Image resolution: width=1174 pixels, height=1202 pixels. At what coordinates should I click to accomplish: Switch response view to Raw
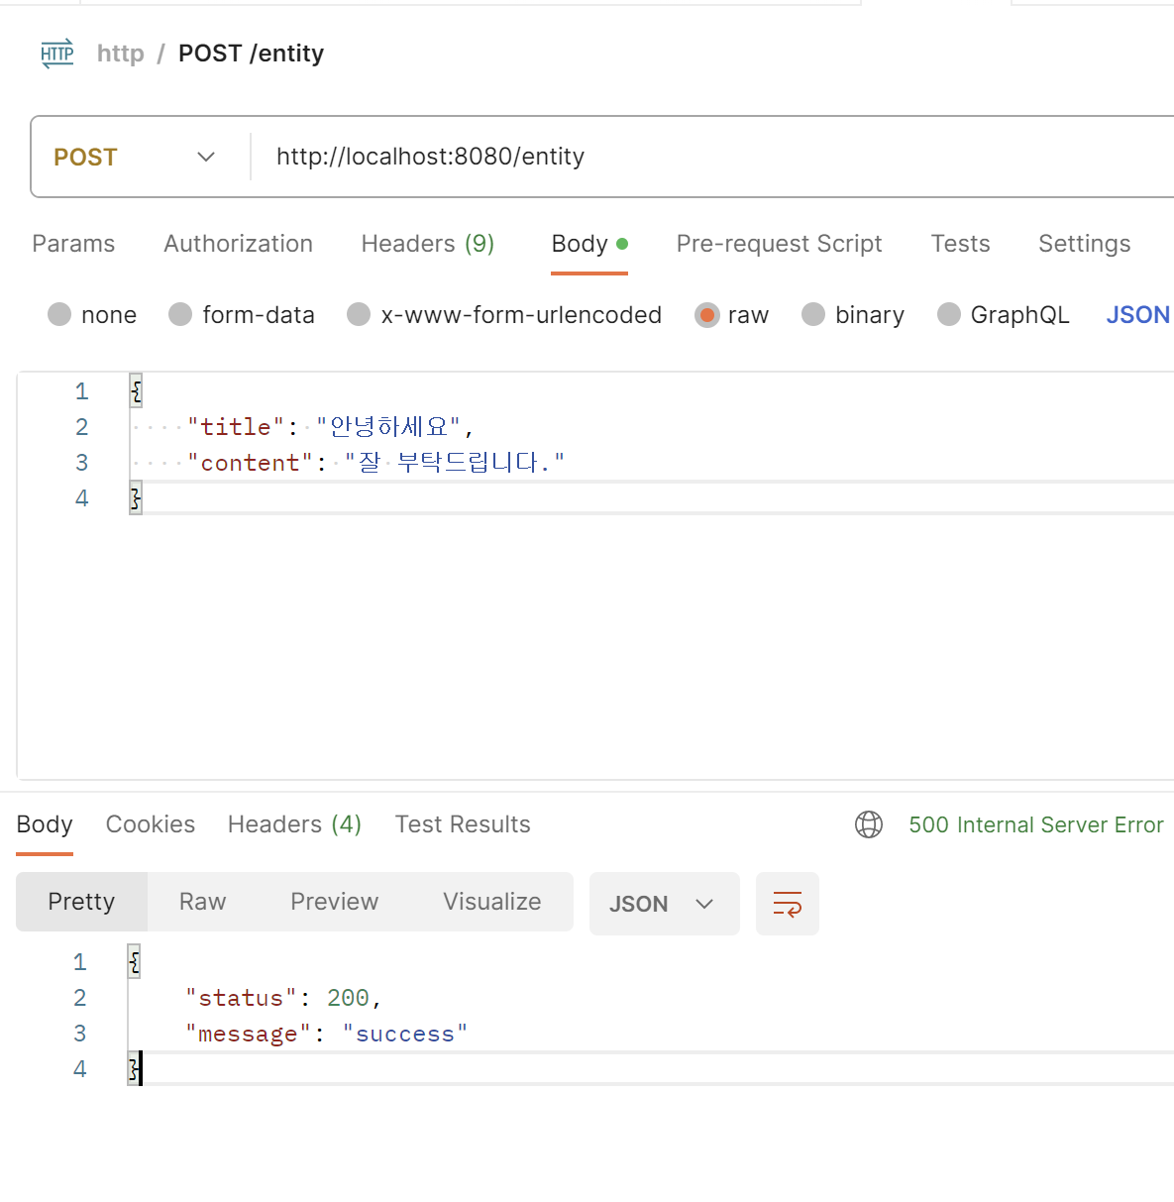[x=203, y=902]
